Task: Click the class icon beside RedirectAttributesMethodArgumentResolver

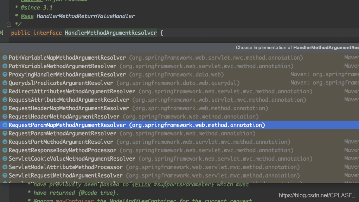Action: tap(5, 91)
